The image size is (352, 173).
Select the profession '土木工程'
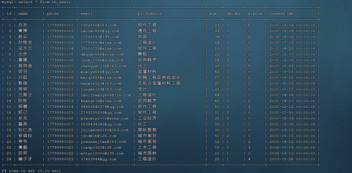pos(147,148)
